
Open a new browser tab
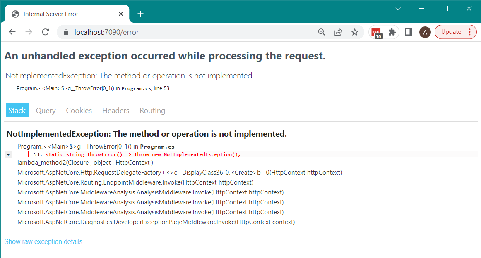point(140,14)
